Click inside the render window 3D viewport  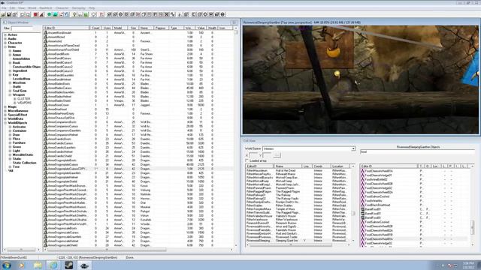(360, 79)
